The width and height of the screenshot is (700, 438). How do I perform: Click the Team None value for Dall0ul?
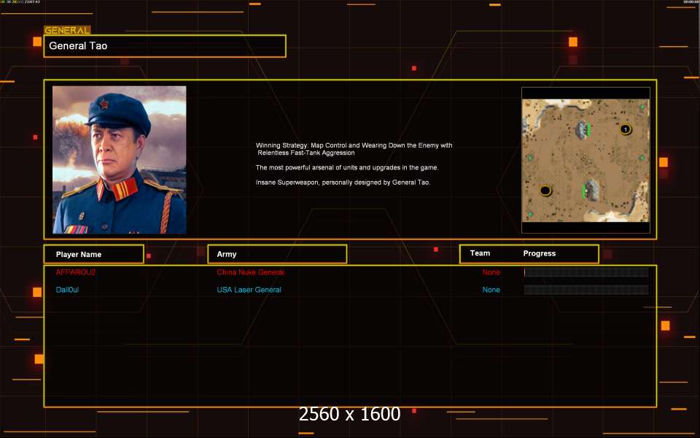491,290
